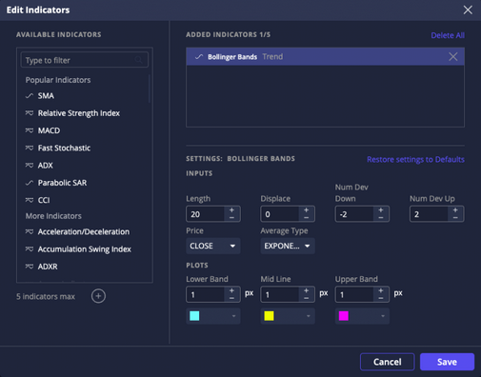Click the Delete All link
481x377 pixels.
tap(448, 35)
